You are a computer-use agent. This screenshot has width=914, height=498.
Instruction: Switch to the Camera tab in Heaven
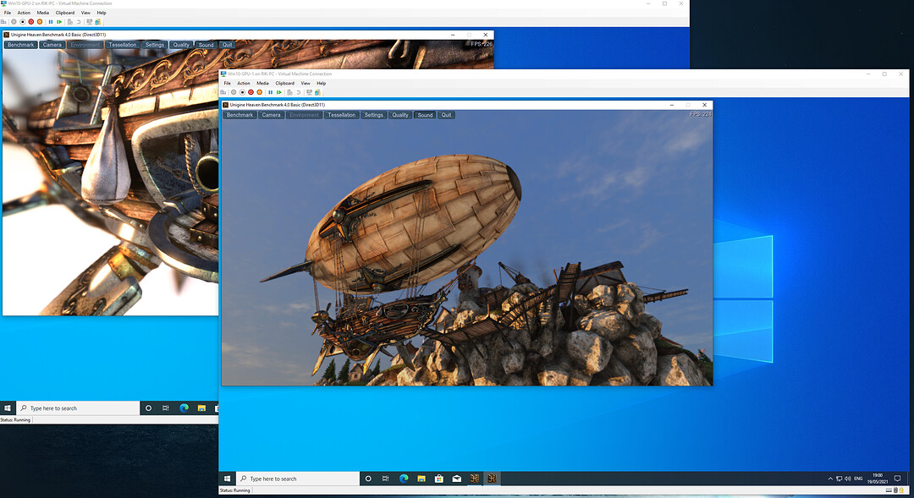tap(271, 114)
